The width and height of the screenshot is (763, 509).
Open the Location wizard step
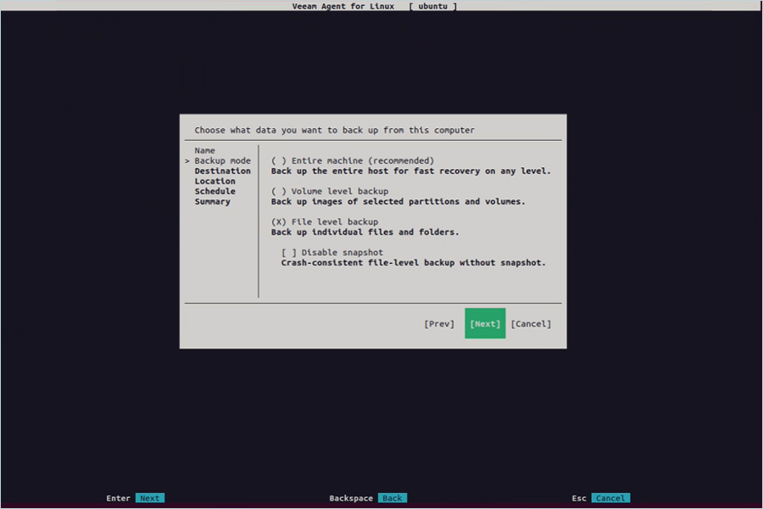(x=214, y=182)
